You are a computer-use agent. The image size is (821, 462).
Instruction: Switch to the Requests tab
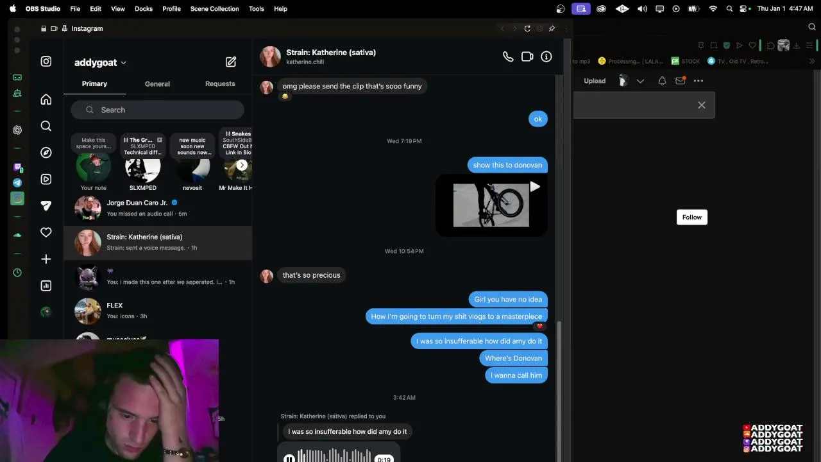[220, 83]
